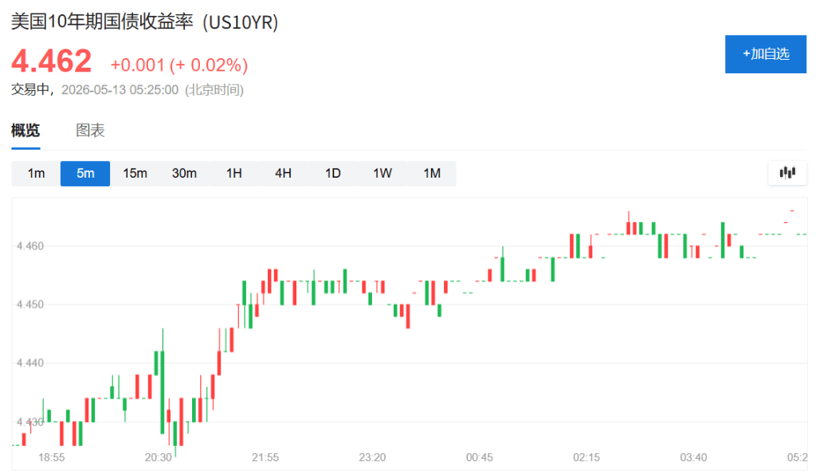This screenshot has height=474, width=816.
Task: Click the 20:30 time axis label
Action: [x=159, y=457]
